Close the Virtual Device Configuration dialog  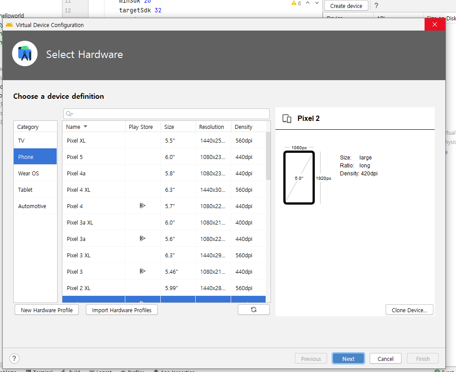pyautogui.click(x=435, y=24)
